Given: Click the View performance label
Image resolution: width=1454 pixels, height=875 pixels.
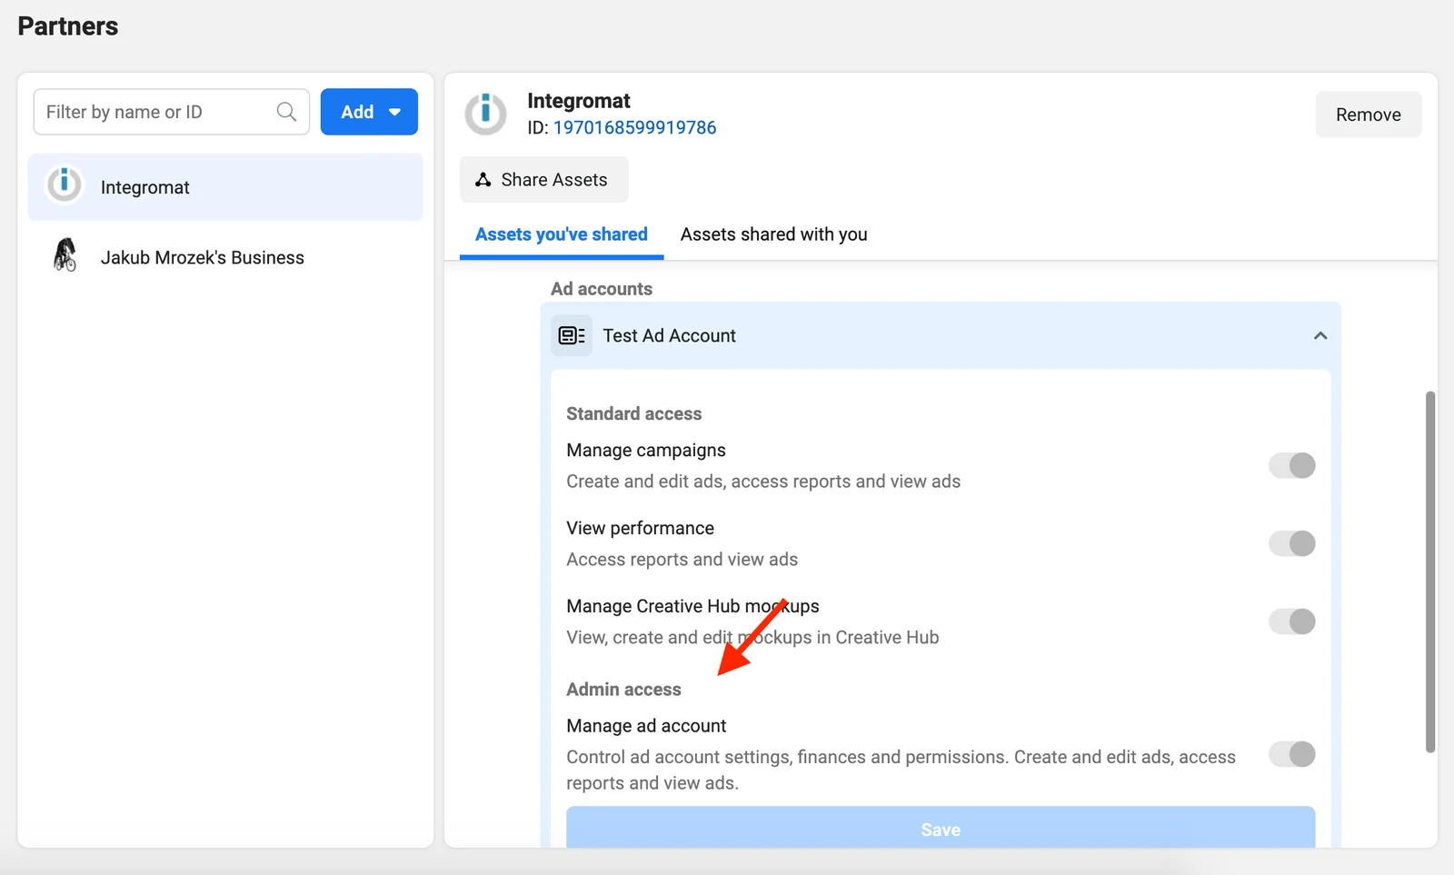Looking at the screenshot, I should (x=641, y=529).
